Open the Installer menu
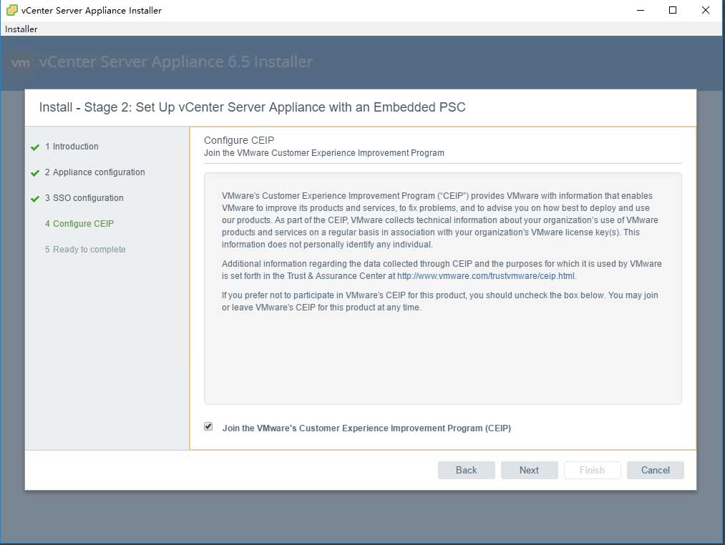This screenshot has height=545, width=725. (21, 29)
